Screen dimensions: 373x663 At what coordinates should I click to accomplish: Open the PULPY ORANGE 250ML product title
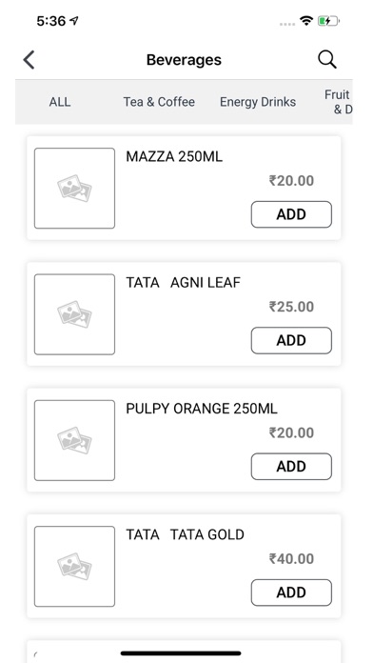pos(202,409)
